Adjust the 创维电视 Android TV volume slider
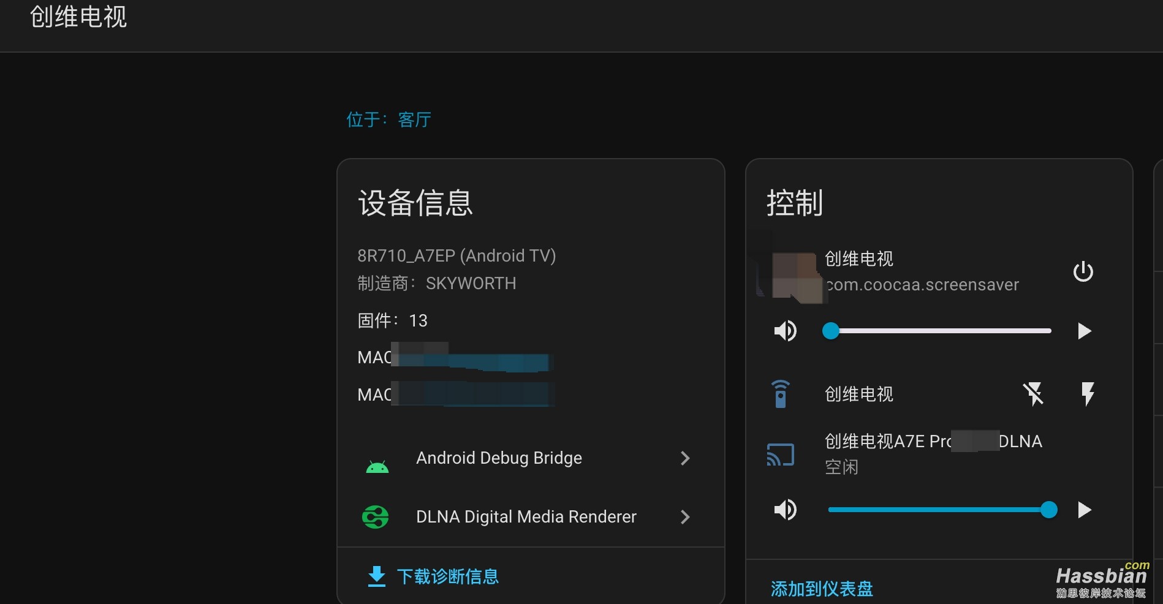This screenshot has width=1163, height=604. (x=938, y=331)
